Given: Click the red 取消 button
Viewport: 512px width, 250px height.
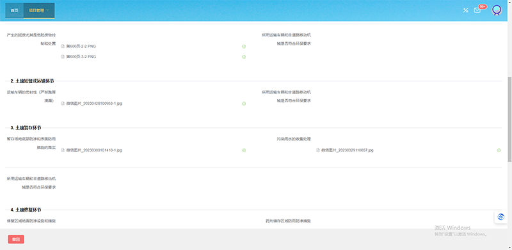Looking at the screenshot, I should tap(16, 240).
